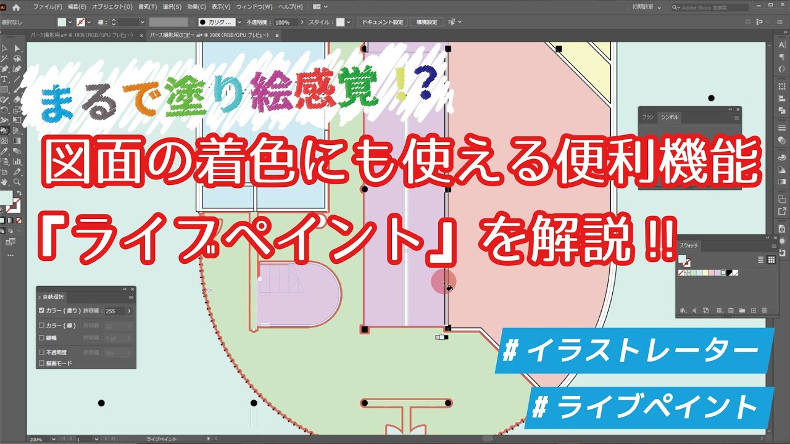Switch swatches to list view

(761, 260)
